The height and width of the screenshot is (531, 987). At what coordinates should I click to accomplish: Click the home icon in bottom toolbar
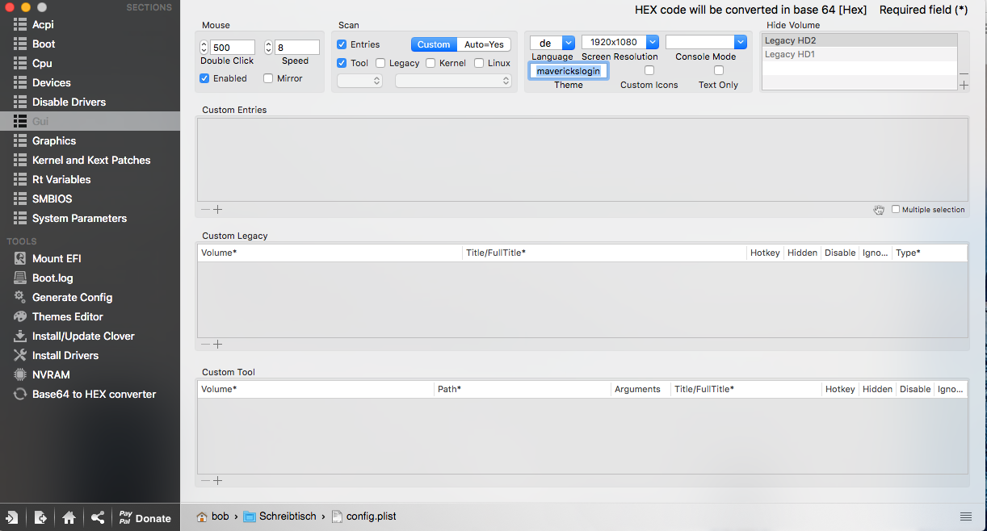[x=69, y=518]
